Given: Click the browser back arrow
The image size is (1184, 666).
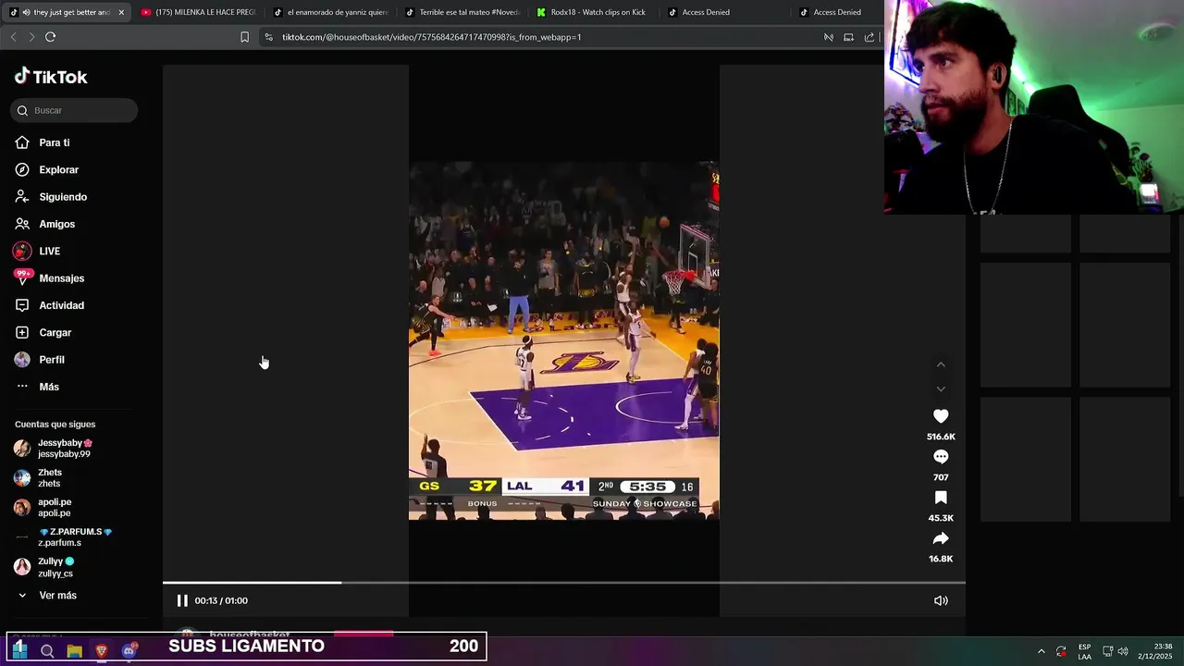Looking at the screenshot, I should (x=13, y=37).
